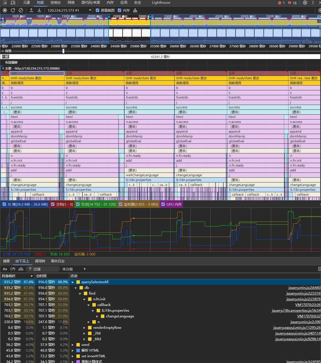Select the _68d row in the activity tree
The width and height of the screenshot is (321, 363).
pyautogui.click(x=160, y=339)
